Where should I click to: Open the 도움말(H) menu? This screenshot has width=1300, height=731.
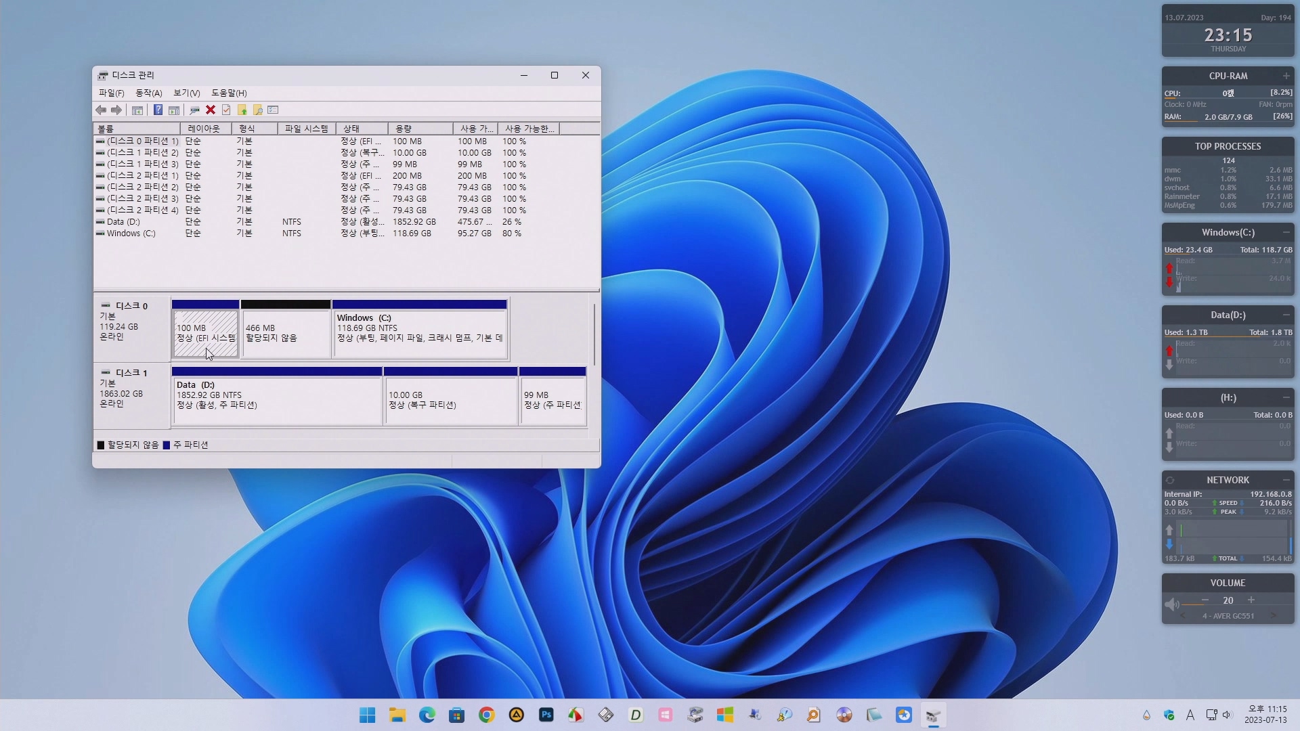(229, 93)
